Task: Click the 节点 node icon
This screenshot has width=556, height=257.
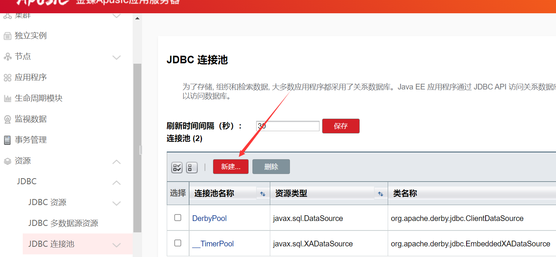Action: tap(8, 57)
